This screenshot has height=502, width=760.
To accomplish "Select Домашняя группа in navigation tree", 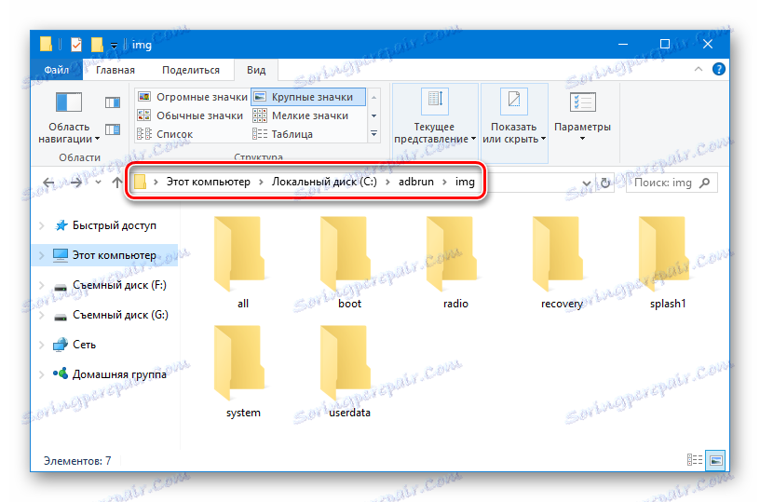I will click(119, 374).
